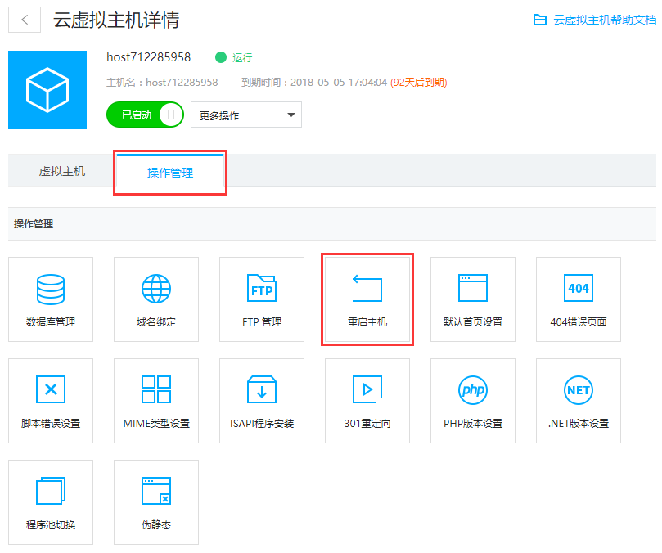Open the 脚本错误设置 script error tile
Screen dimensions: 662x553
click(51, 401)
